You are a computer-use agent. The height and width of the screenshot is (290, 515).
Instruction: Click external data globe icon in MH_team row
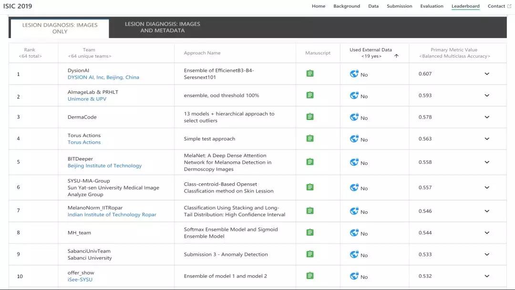(354, 233)
